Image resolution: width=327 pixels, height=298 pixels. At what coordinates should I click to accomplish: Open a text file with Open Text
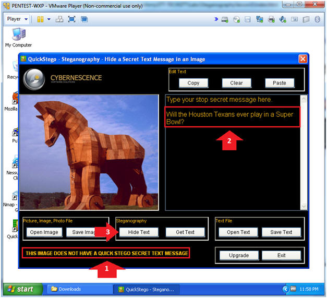point(238,232)
